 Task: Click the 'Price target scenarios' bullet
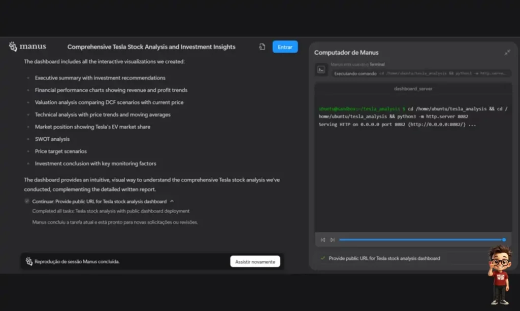tap(61, 151)
